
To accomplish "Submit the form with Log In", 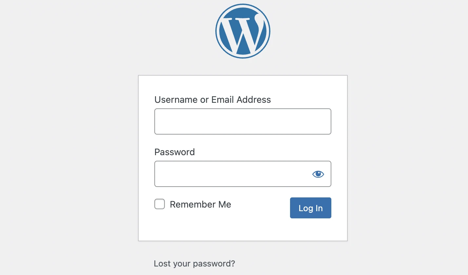I will click(x=311, y=208).
